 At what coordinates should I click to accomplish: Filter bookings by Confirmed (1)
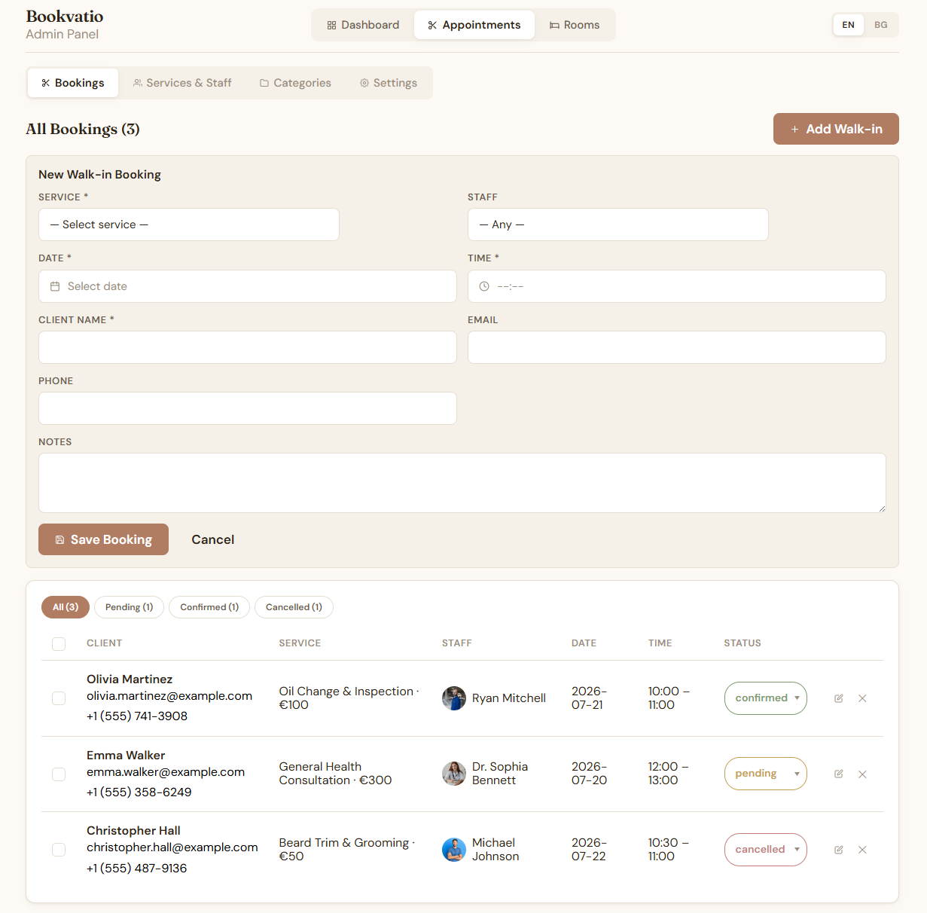pyautogui.click(x=209, y=607)
